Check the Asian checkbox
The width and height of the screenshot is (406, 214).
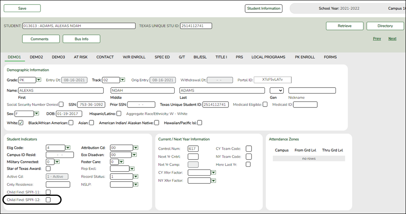[92, 123]
